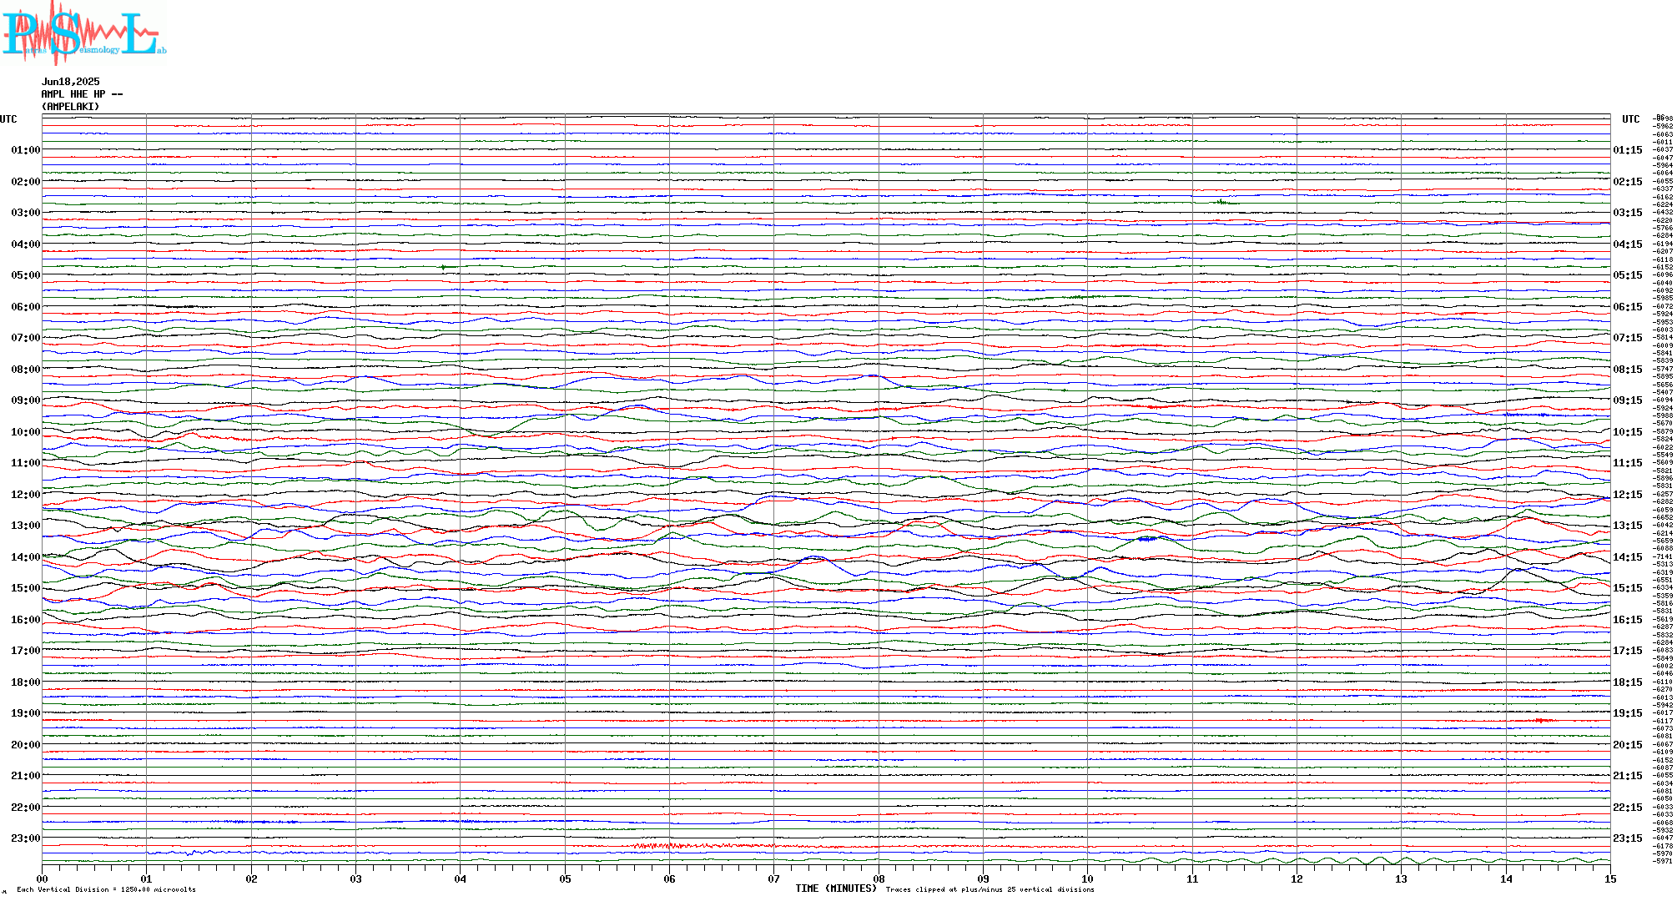Click the station line AMPL HHE HP --

82,94
